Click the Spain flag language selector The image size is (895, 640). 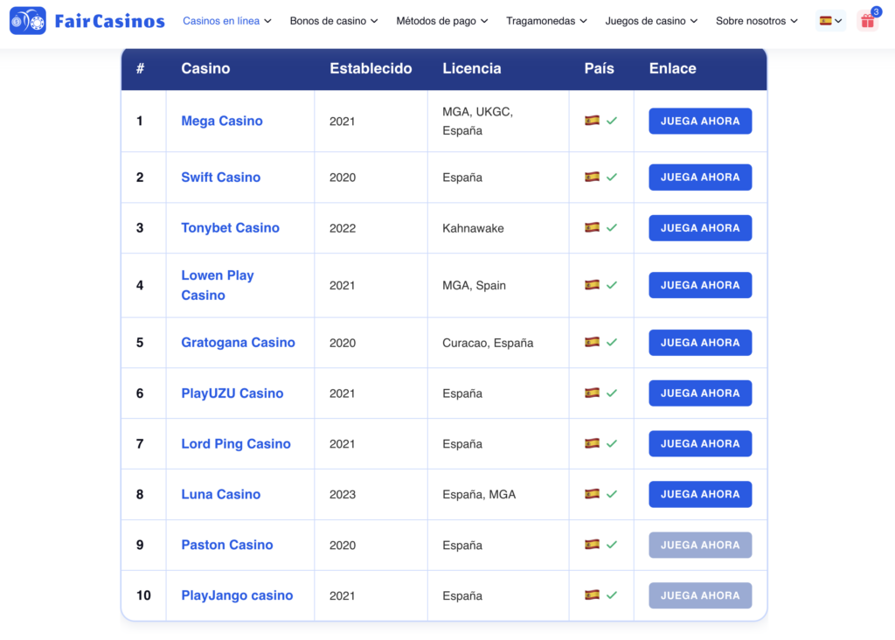[x=830, y=21]
